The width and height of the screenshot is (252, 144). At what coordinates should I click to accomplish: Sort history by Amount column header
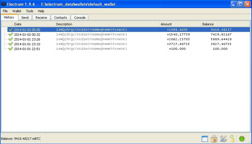click(180, 24)
